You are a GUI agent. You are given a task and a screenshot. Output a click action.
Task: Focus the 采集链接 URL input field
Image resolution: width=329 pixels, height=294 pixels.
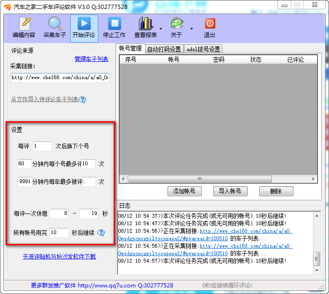coord(60,78)
